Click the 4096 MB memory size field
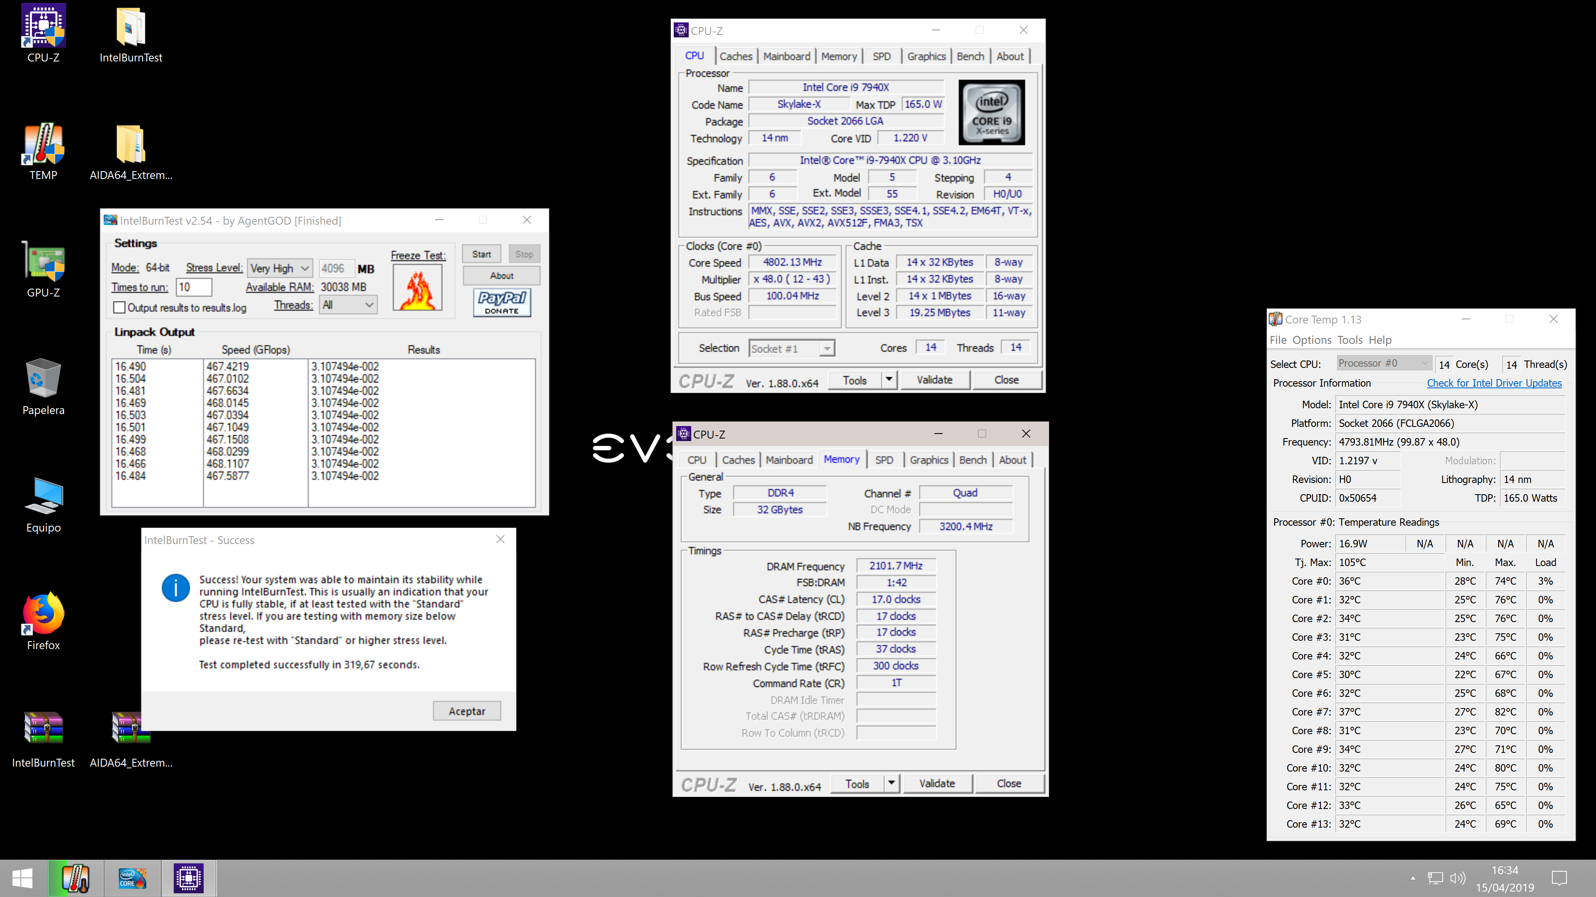1596x897 pixels. click(336, 268)
